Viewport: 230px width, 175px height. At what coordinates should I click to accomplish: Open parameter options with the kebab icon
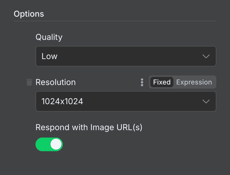coord(142,82)
